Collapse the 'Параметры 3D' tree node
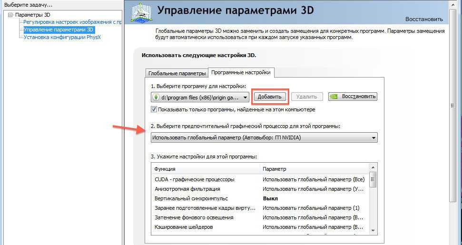The height and width of the screenshot is (245, 462). [10, 15]
